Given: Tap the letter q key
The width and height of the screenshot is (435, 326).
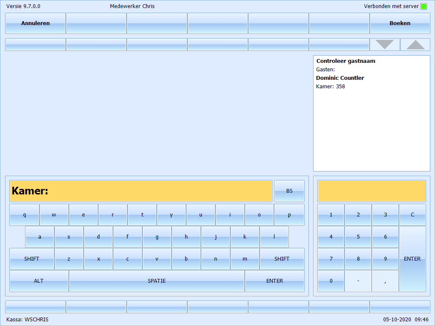Looking at the screenshot, I should pos(25,215).
